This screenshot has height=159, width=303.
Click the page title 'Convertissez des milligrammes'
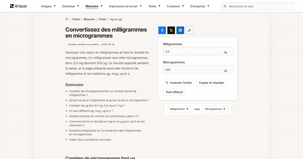tap(106, 33)
